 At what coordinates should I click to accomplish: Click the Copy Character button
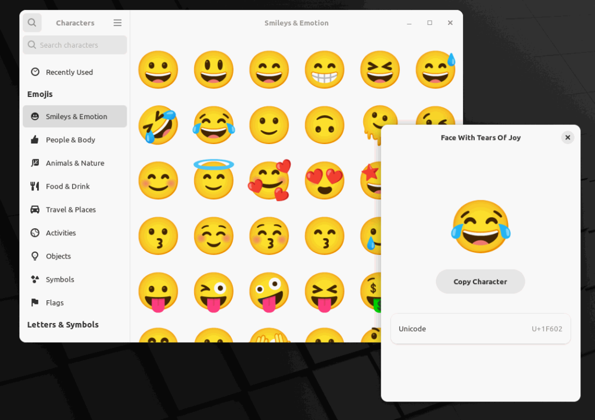click(480, 281)
